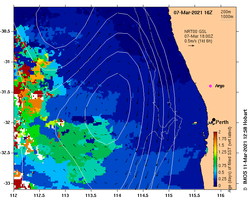Click the latitude label -33
Screen dimensions: 251x201
[7, 183]
